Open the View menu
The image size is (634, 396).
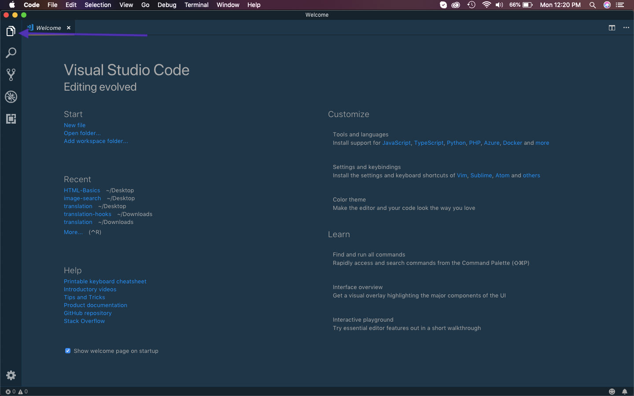click(126, 5)
